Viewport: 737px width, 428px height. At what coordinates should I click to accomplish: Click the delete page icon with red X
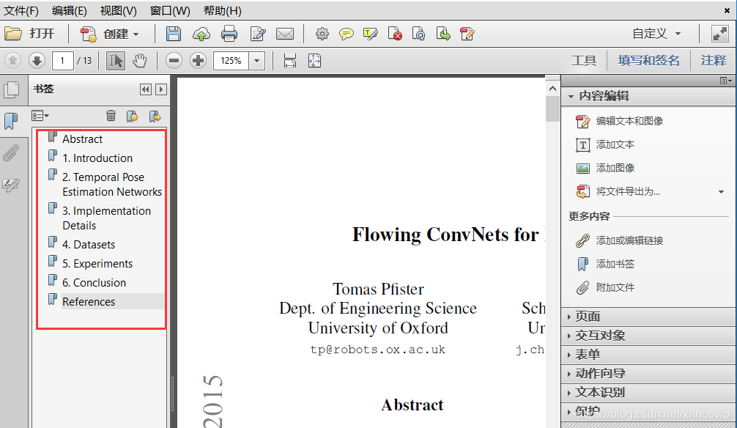pos(395,34)
